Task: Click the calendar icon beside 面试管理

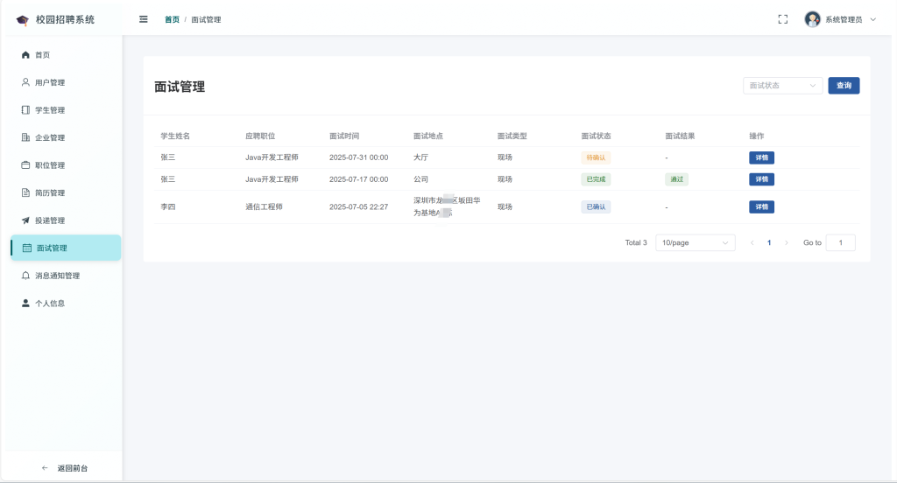Action: [27, 248]
